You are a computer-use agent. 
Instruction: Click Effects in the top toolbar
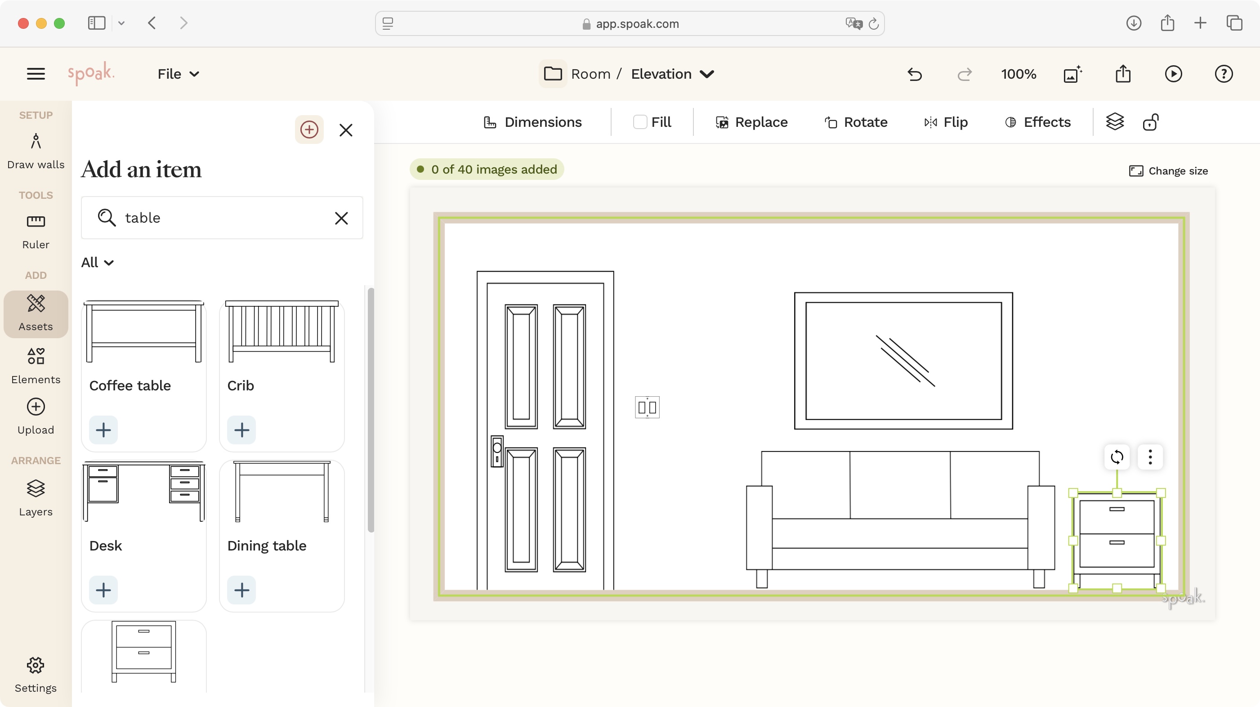coord(1038,122)
